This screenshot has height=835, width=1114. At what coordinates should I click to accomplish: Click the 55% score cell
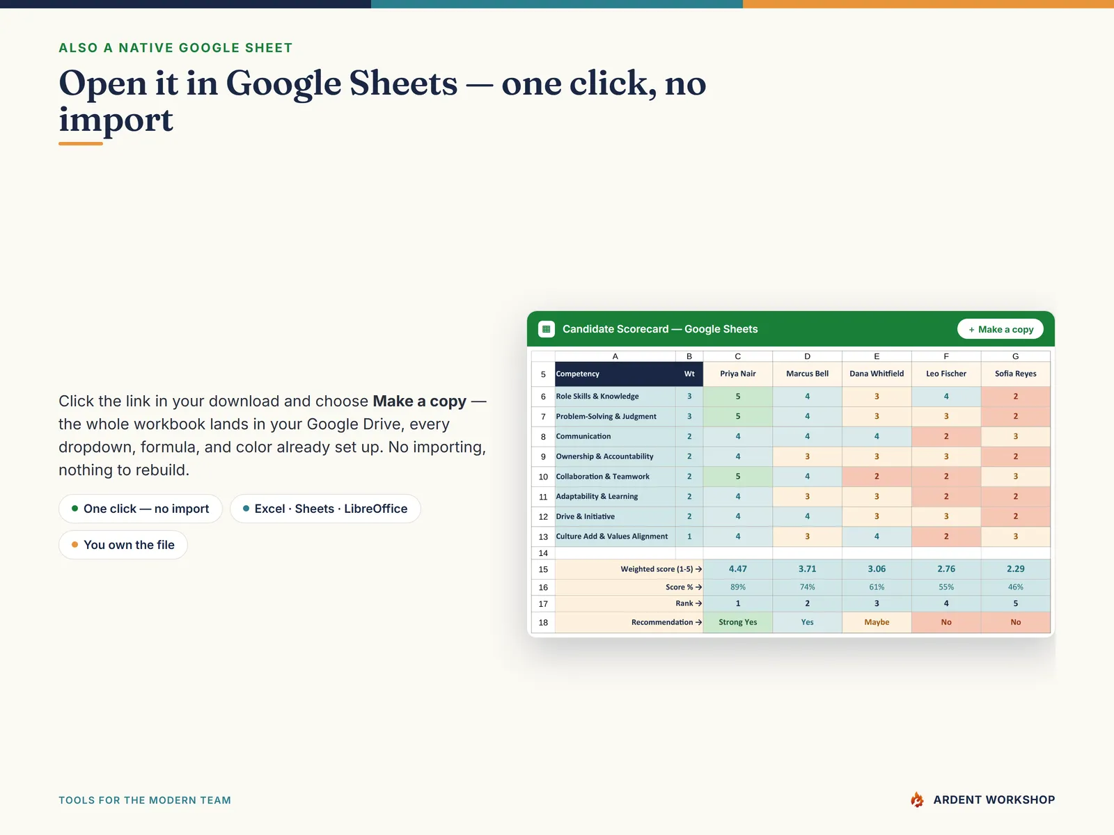pos(946,587)
